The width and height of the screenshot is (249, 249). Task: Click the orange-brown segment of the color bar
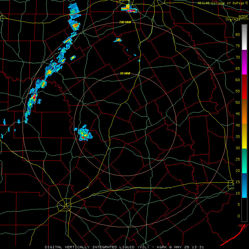click(244, 111)
